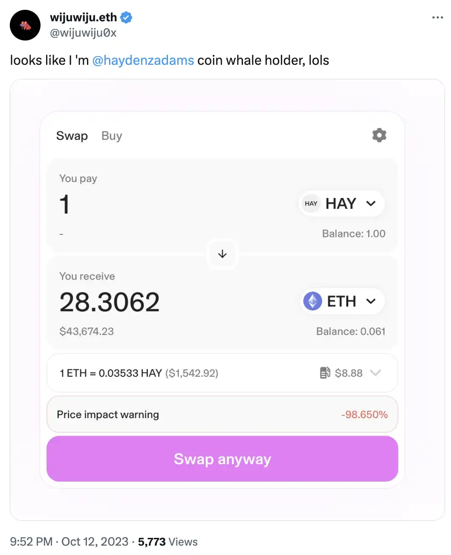Click the gas fee pump icon
The height and width of the screenshot is (555, 451).
[x=325, y=373]
